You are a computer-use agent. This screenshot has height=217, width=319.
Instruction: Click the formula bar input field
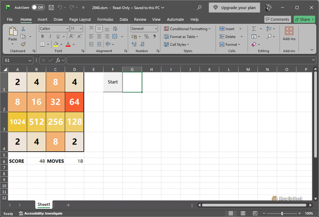click(x=191, y=60)
